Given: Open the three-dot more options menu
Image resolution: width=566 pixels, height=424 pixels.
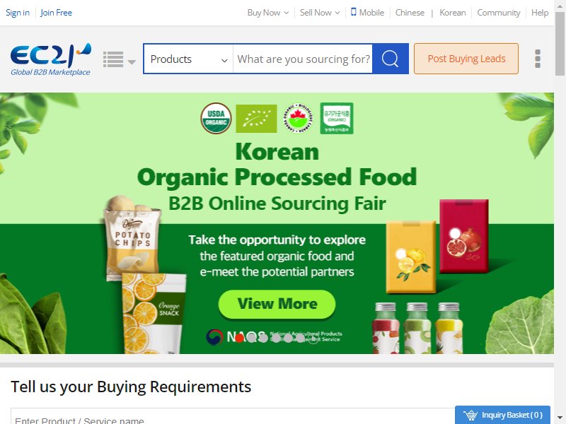Looking at the screenshot, I should pos(538,59).
